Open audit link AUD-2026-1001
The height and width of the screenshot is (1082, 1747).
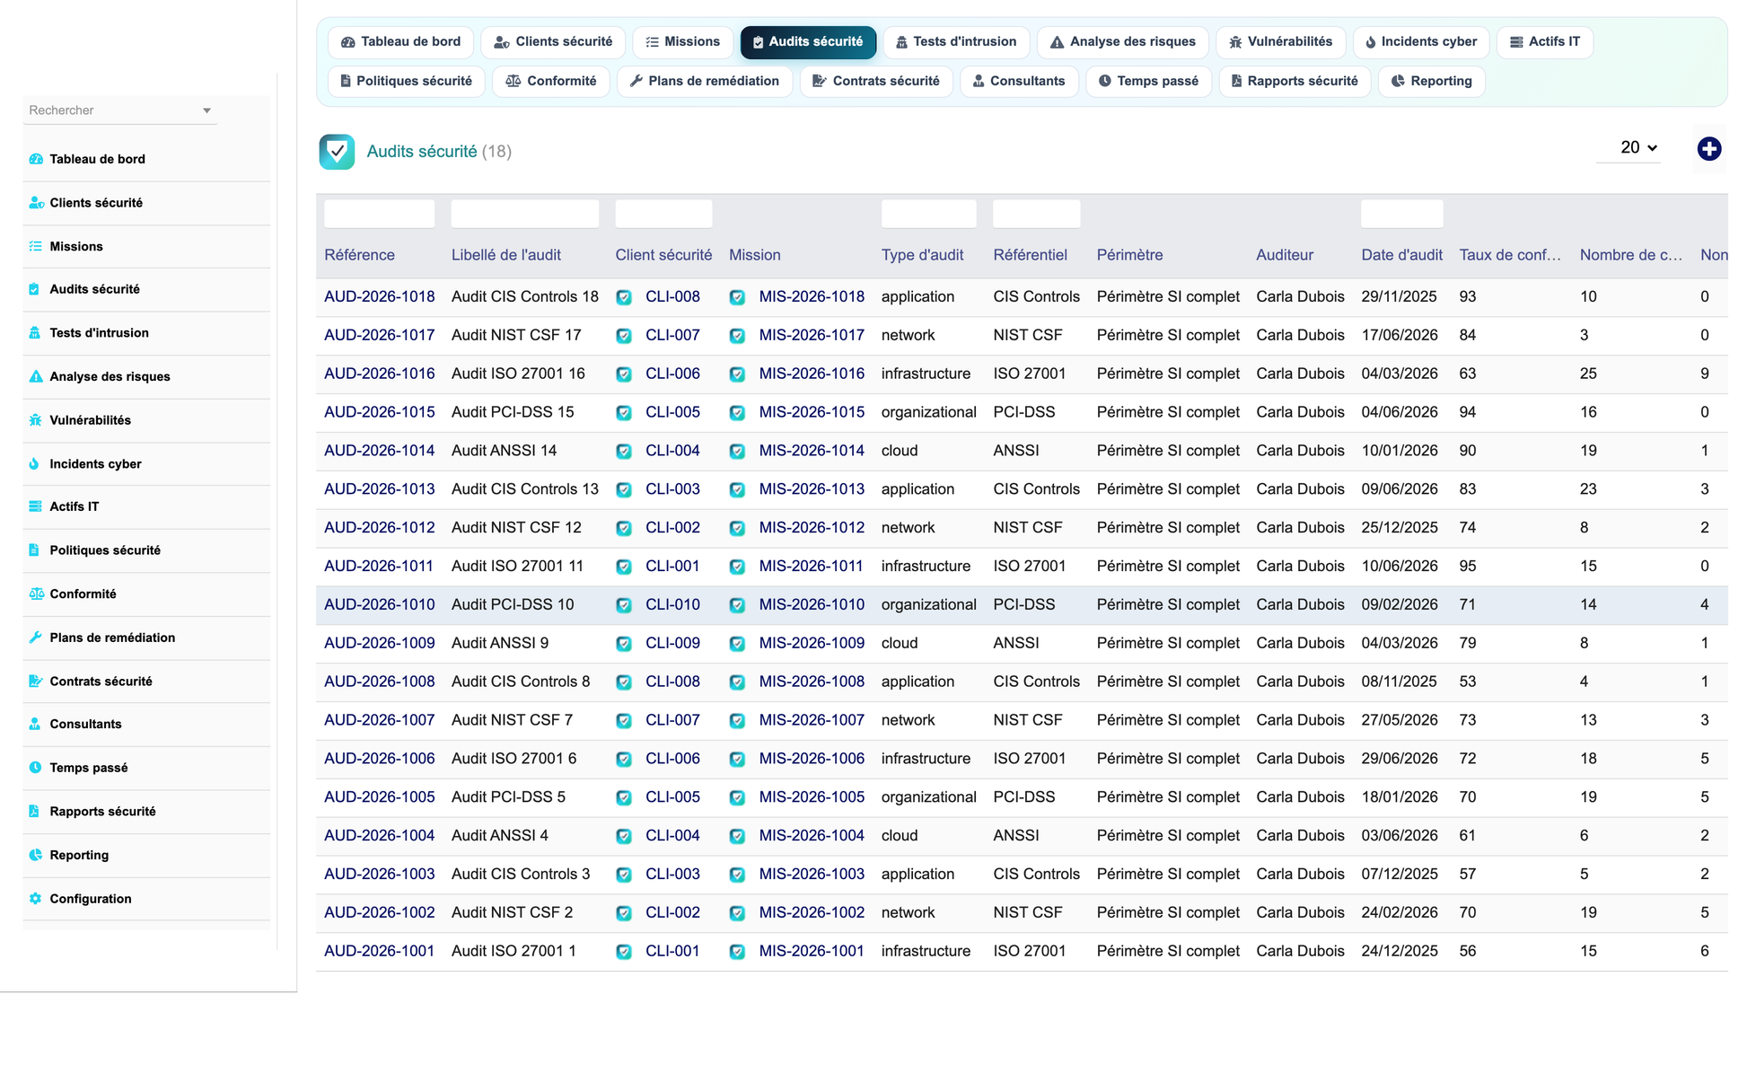tap(379, 952)
